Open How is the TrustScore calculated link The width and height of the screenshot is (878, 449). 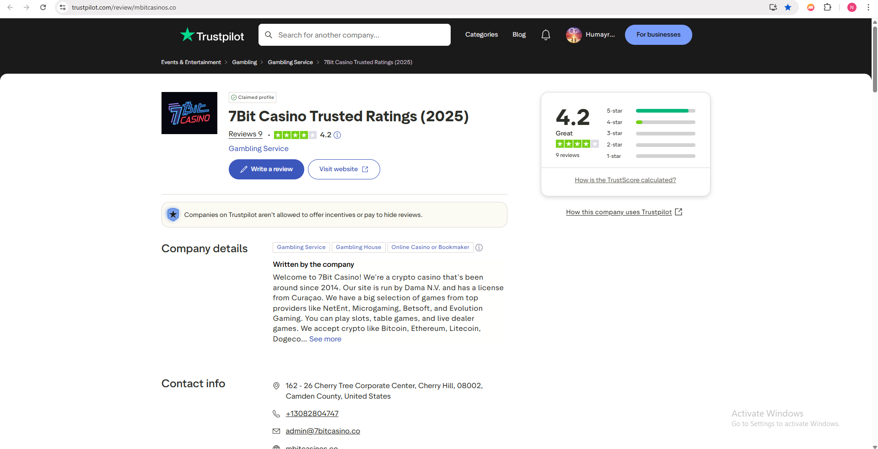[x=625, y=180]
